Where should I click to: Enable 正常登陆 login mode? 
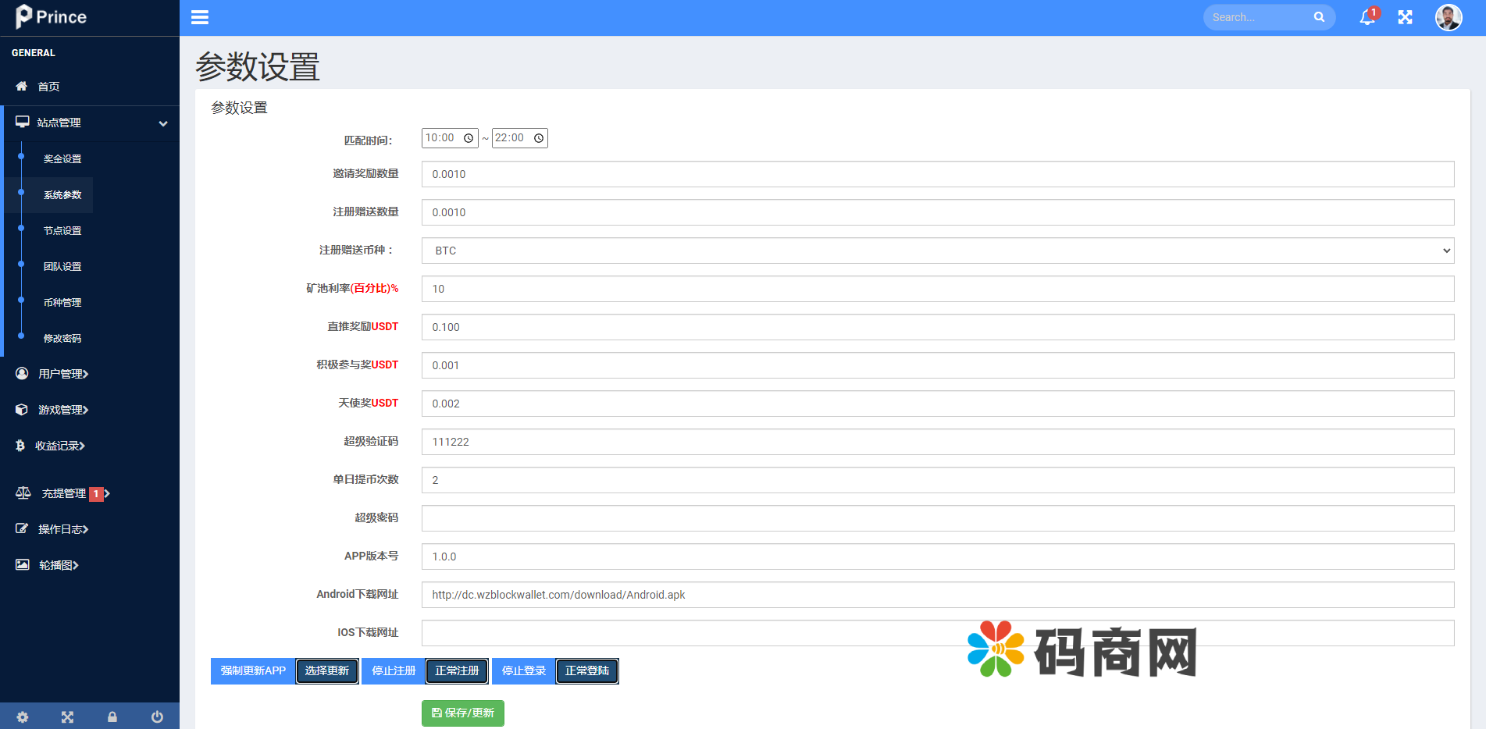click(587, 671)
